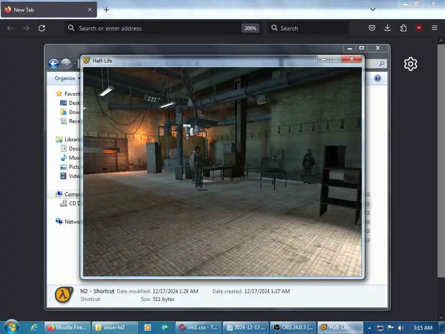Switch to vm1.csx taskbar button
The height and width of the screenshot is (334, 445).
click(x=198, y=327)
